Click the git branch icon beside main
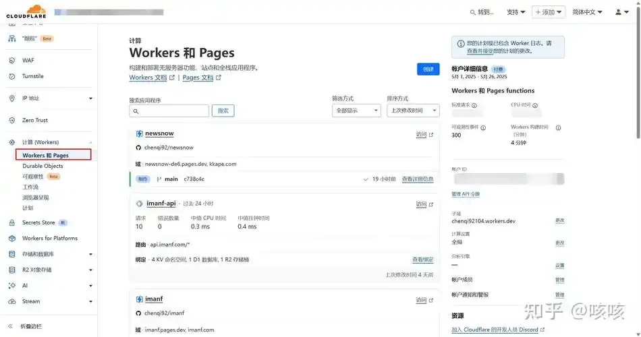Viewport: 641px width, 337px height. click(159, 179)
